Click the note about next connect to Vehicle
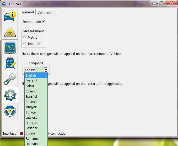 (x=71, y=54)
